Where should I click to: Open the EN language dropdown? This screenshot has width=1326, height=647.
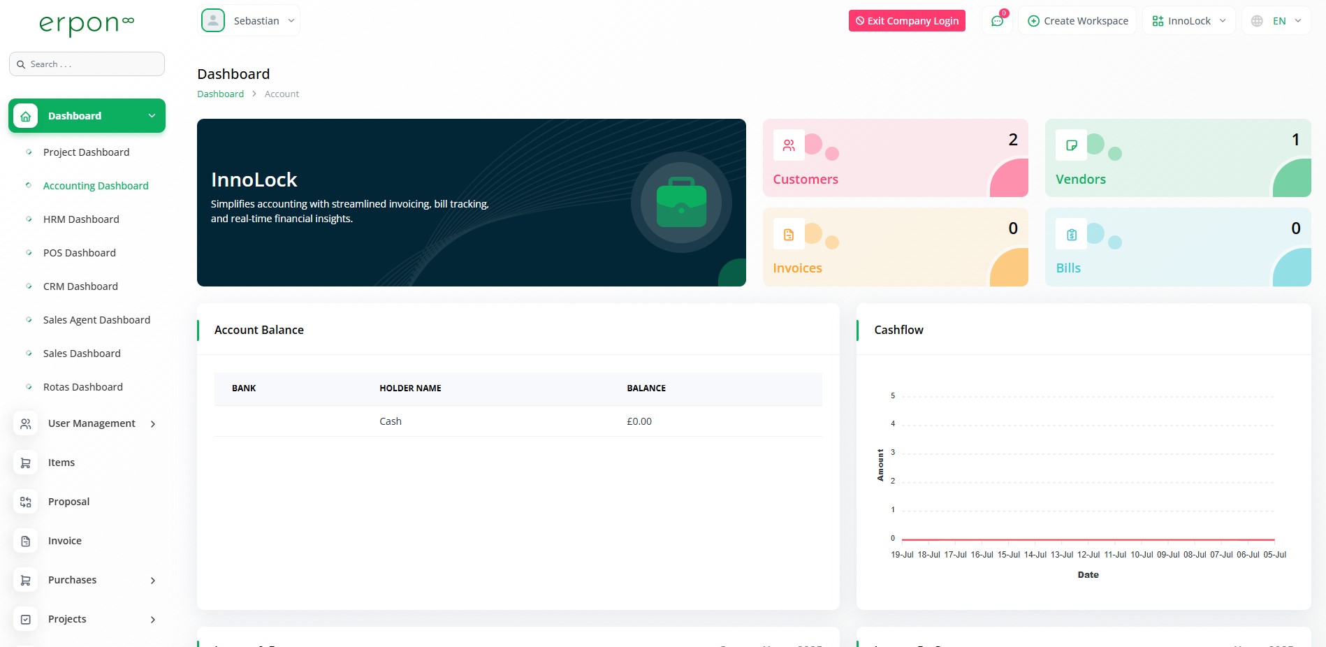[x=1276, y=21]
